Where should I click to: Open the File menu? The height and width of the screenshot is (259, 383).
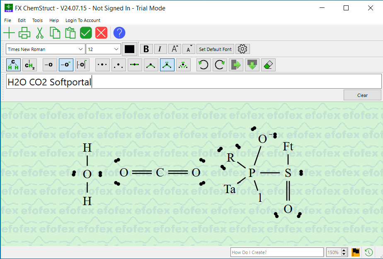click(7, 20)
